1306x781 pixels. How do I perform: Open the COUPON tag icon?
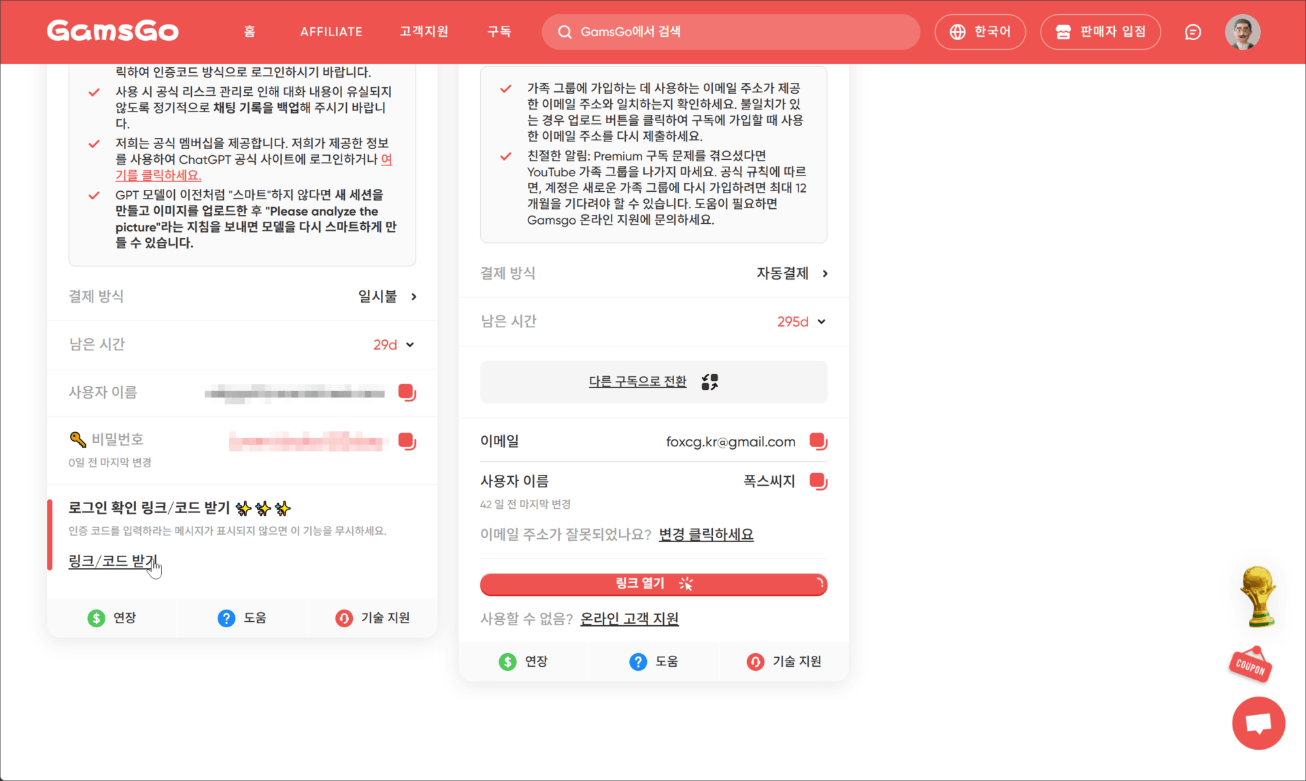click(x=1250, y=664)
